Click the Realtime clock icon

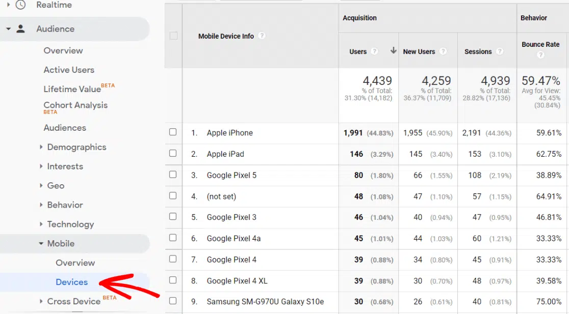(20, 5)
